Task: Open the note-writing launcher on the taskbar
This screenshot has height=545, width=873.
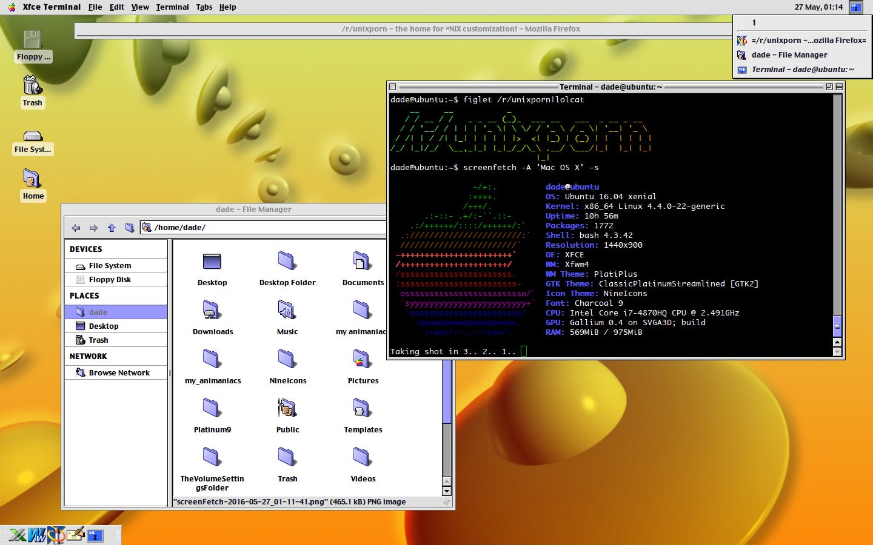Action: (75, 535)
